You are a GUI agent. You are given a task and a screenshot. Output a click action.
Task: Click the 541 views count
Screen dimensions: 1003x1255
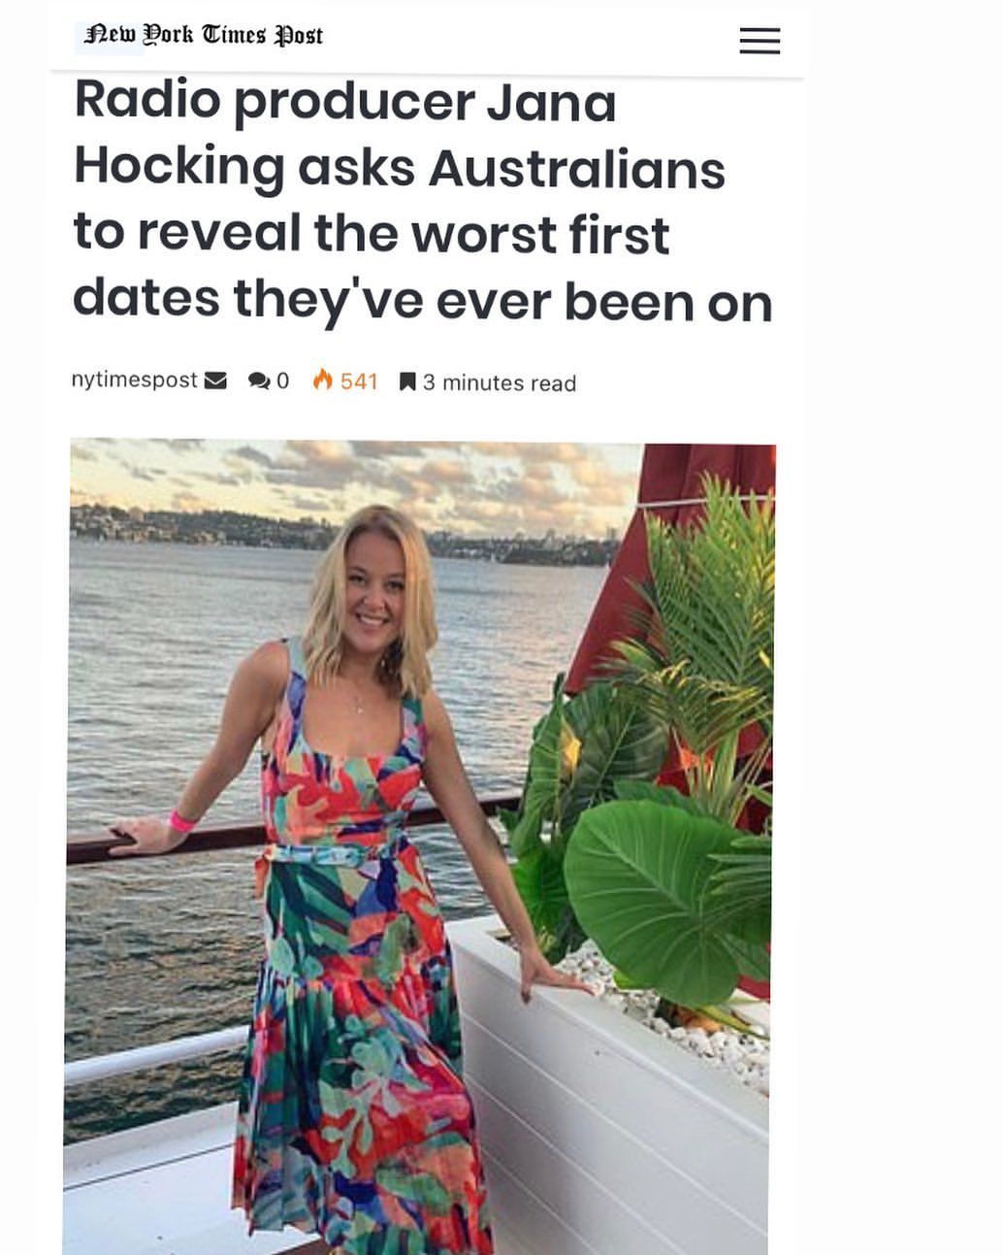click(x=359, y=381)
